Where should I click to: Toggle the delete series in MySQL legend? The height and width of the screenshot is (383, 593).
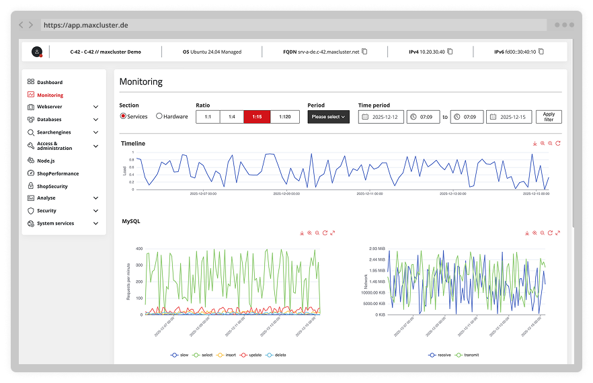276,355
